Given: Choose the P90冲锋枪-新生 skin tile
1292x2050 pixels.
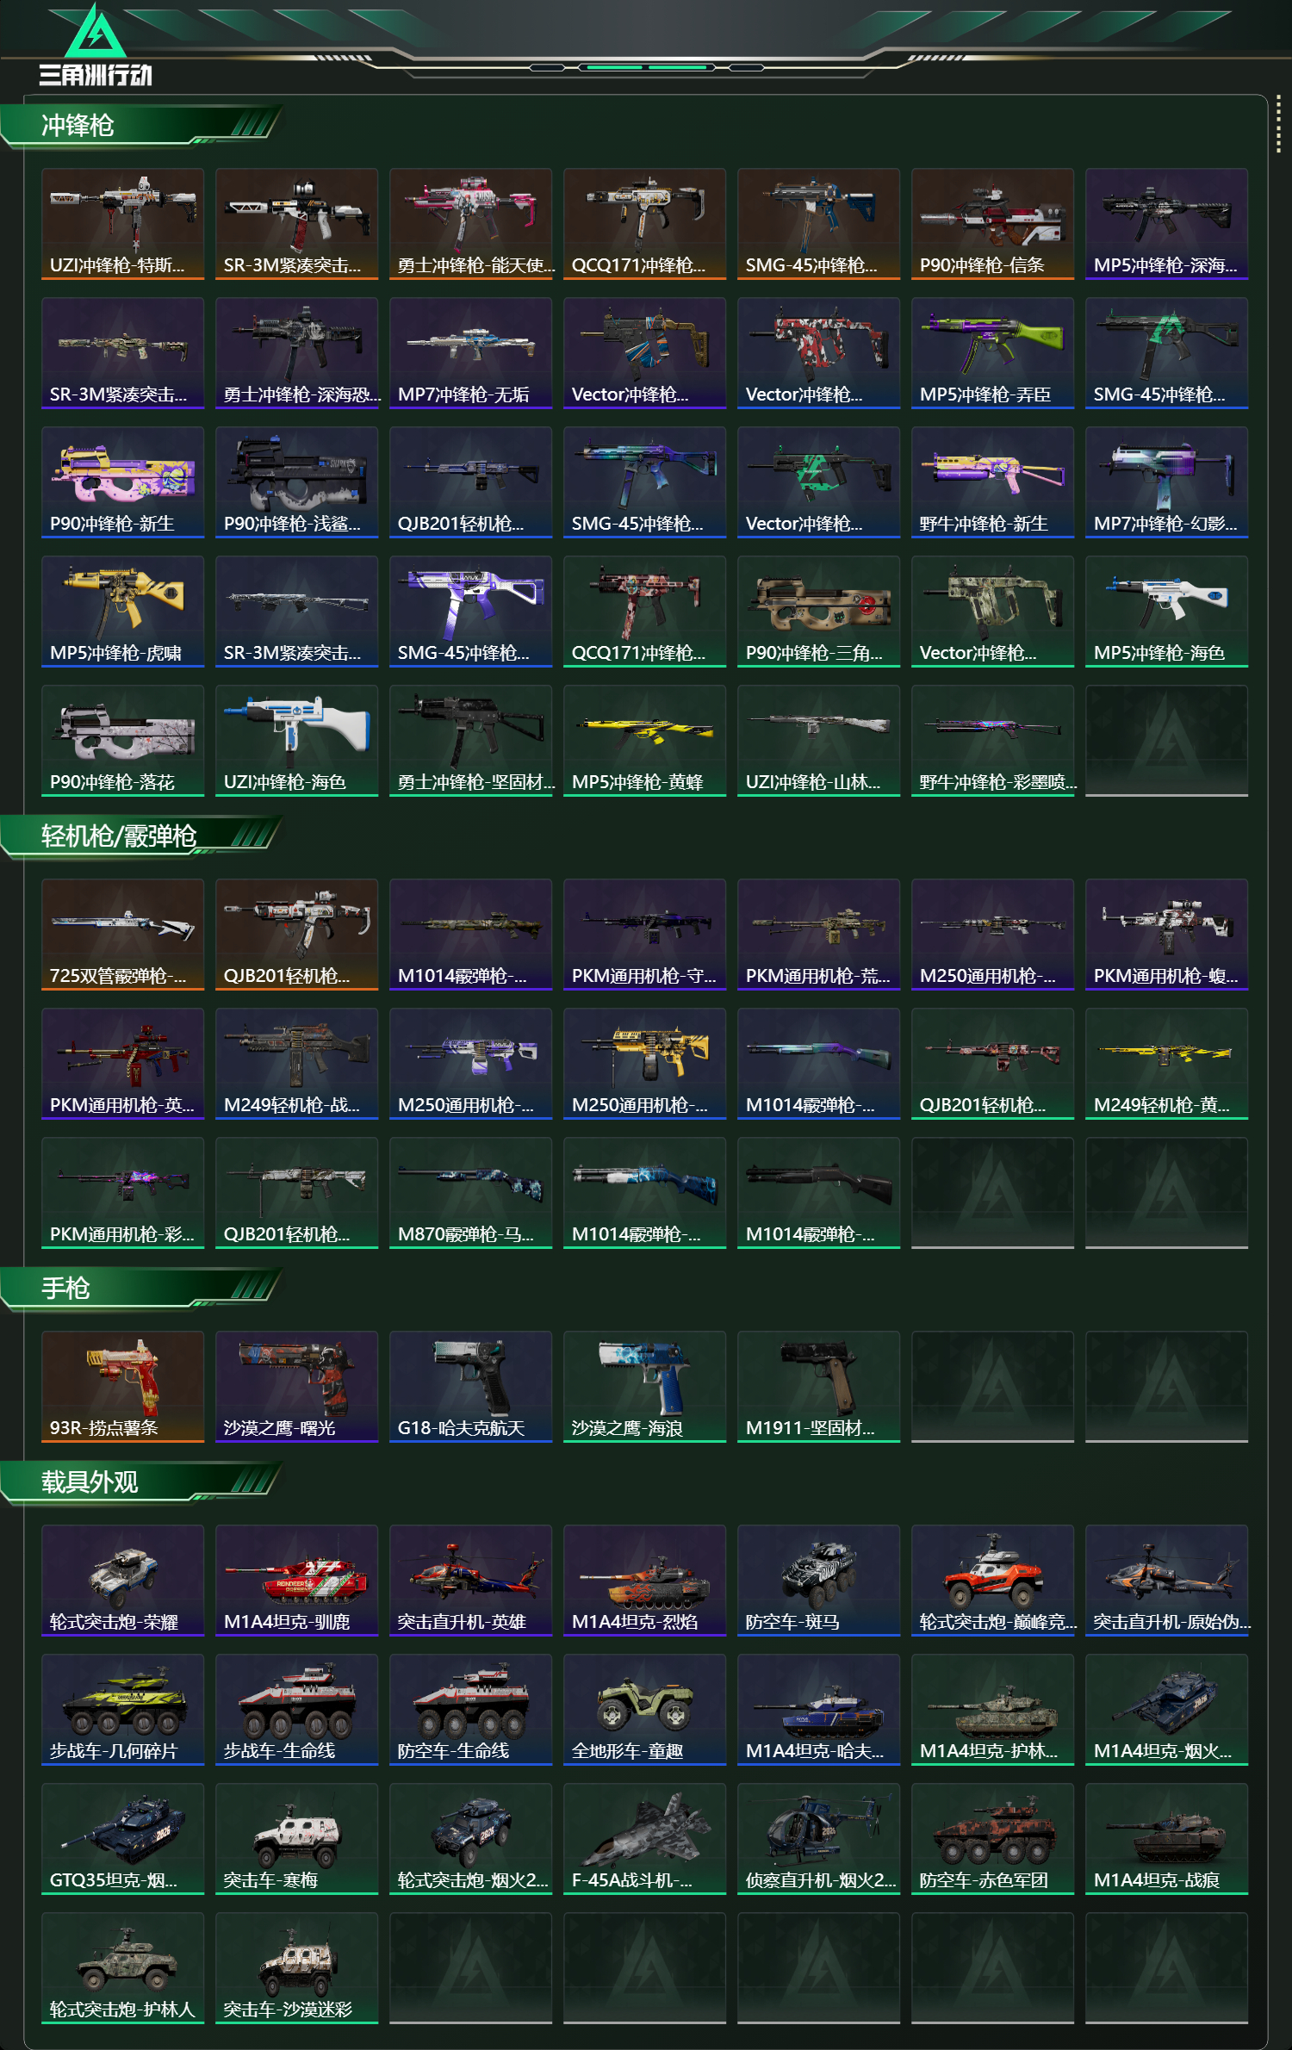Looking at the screenshot, I should [122, 482].
